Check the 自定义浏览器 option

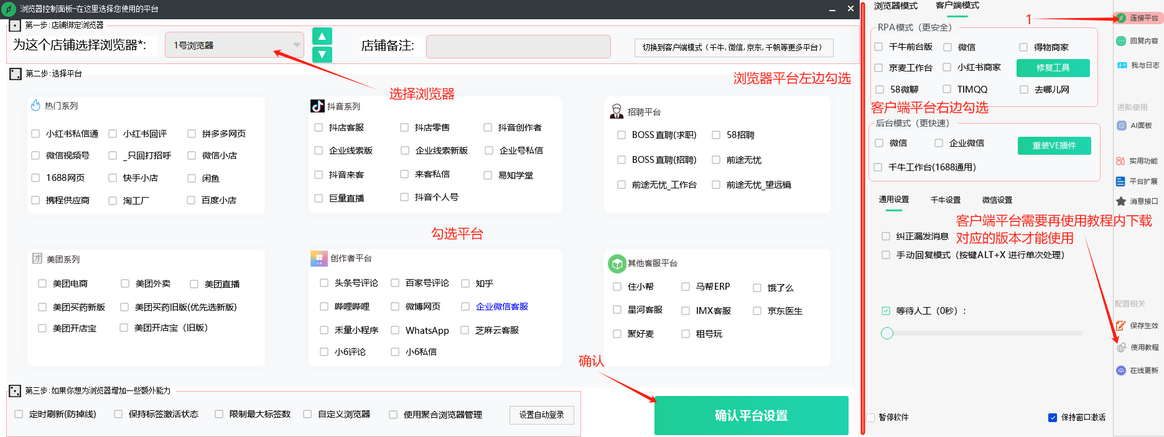(307, 414)
